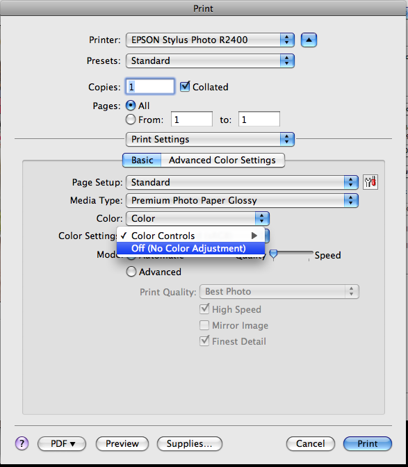Click the 'to' page number field
Screen dimensions: 408x467
coord(259,120)
